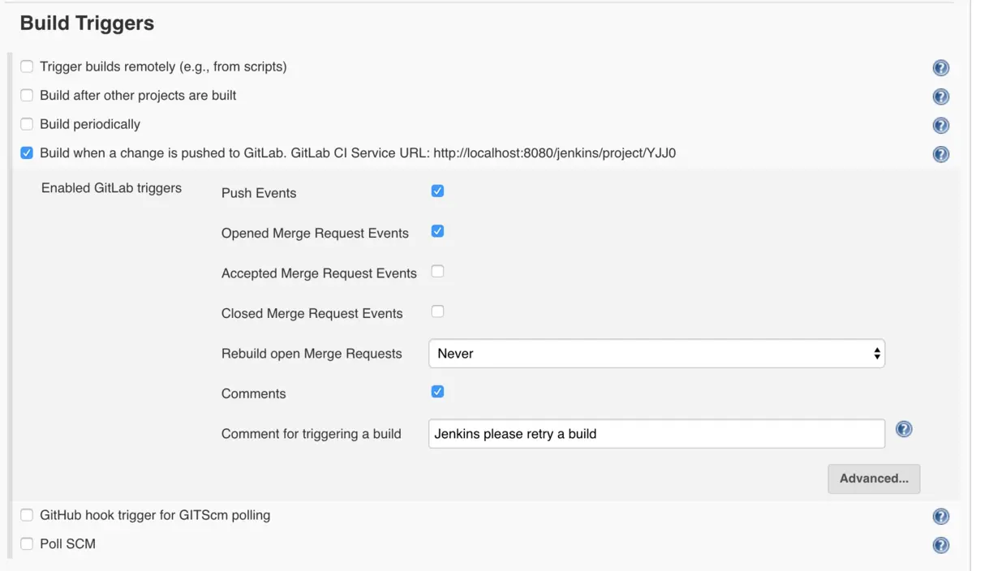The width and height of the screenshot is (1006, 571).
Task: Open help for GitLab push trigger
Action: 941,154
